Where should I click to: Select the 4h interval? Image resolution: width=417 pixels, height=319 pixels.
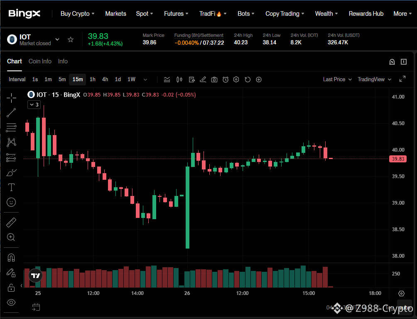105,79
